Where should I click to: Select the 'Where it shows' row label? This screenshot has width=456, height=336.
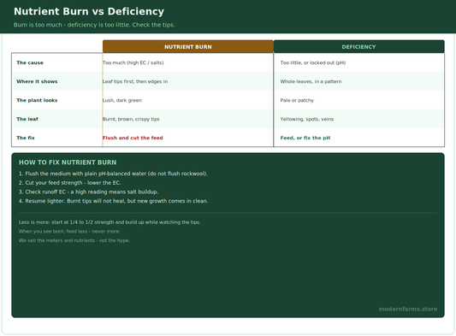[x=37, y=81]
